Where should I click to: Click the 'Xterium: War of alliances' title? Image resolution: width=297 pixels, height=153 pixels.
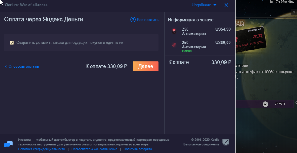[26, 5]
